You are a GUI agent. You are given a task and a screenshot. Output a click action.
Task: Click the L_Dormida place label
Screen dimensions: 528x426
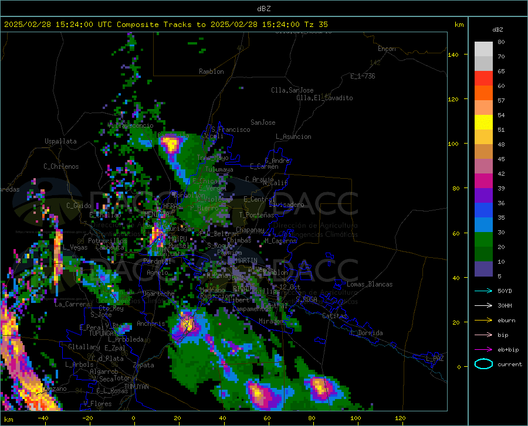click(x=366, y=333)
